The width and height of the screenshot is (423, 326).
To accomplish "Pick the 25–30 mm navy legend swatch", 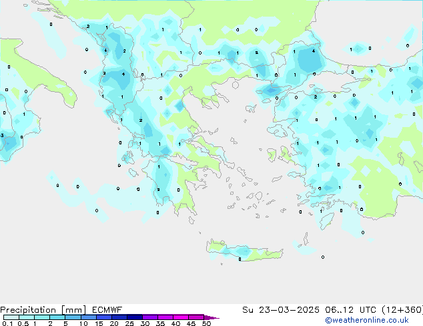I will [134, 317].
